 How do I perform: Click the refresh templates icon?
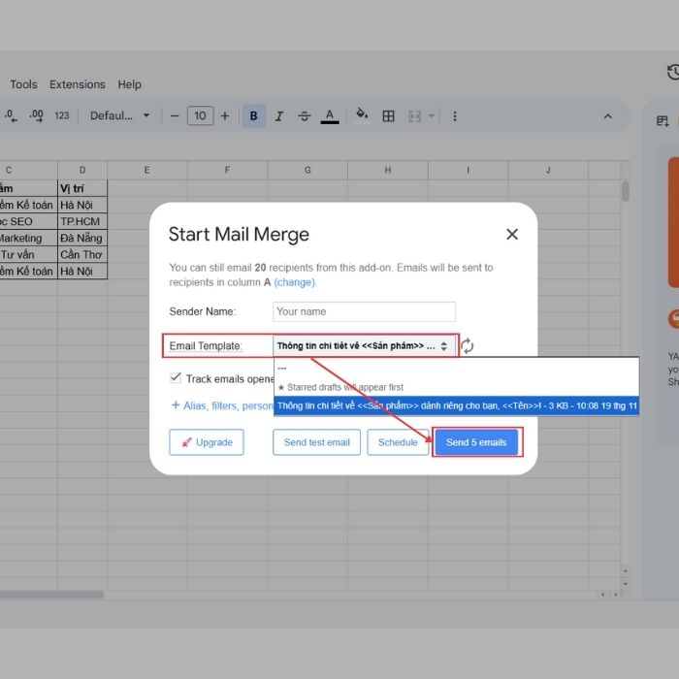[467, 346]
